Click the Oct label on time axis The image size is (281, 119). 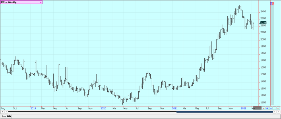click(15, 108)
